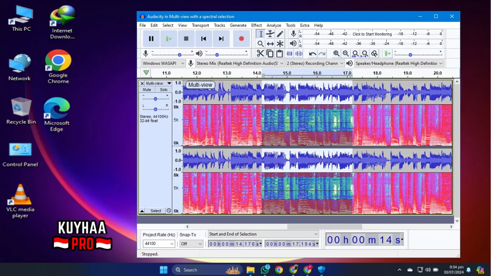Screen dimensions: 491x276
Task: Open the File menu
Action: coord(143,25)
